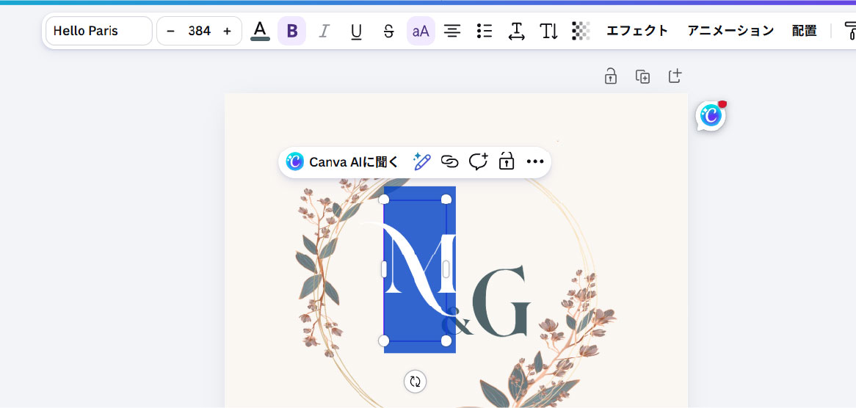Add a new page

click(x=675, y=76)
